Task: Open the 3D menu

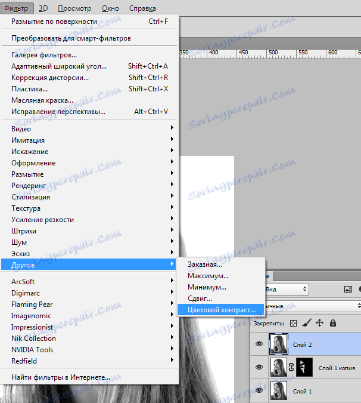Action: (x=43, y=8)
